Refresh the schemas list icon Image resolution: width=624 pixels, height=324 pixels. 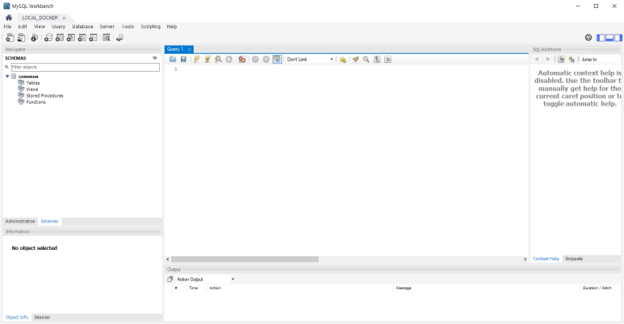click(x=155, y=58)
